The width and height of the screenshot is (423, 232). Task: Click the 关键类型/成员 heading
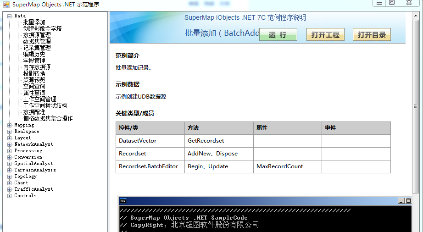coord(135,113)
